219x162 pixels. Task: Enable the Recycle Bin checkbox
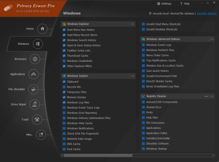64,87
